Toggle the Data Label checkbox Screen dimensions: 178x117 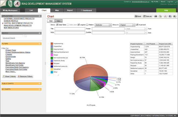(x=68, y=25)
